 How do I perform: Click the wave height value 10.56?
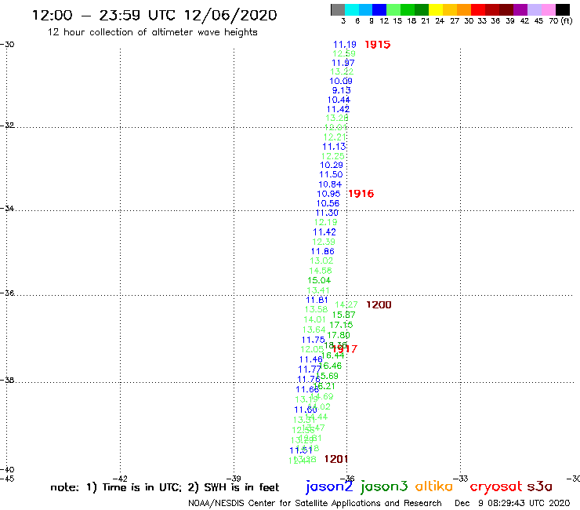click(328, 203)
